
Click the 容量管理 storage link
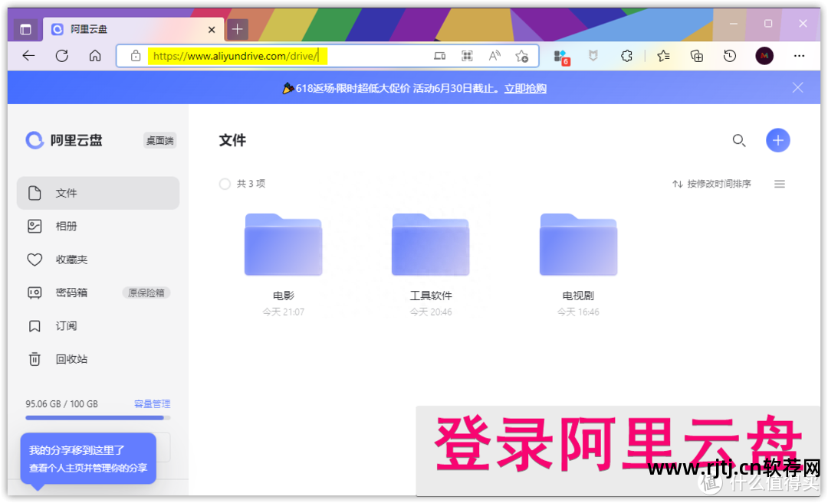pyautogui.click(x=152, y=403)
